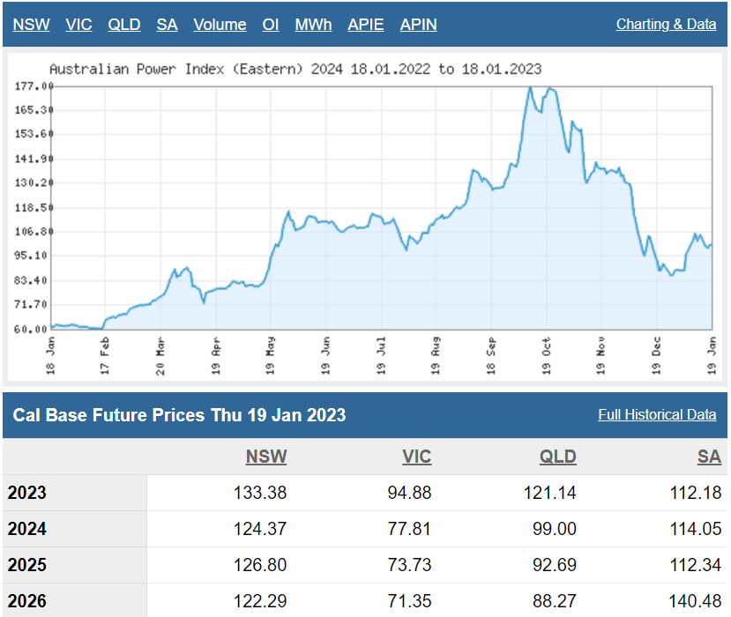
Task: Switch to the OI tab
Action: click(271, 25)
